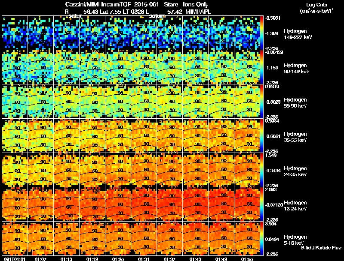The width and height of the screenshot is (344, 261).
Task: Click the '0.8023' colorbar value
Action: [273, 102]
